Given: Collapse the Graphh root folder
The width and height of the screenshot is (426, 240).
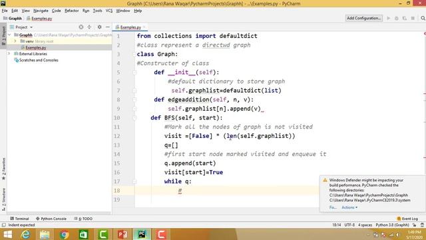Looking at the screenshot, I should pos(9,35).
